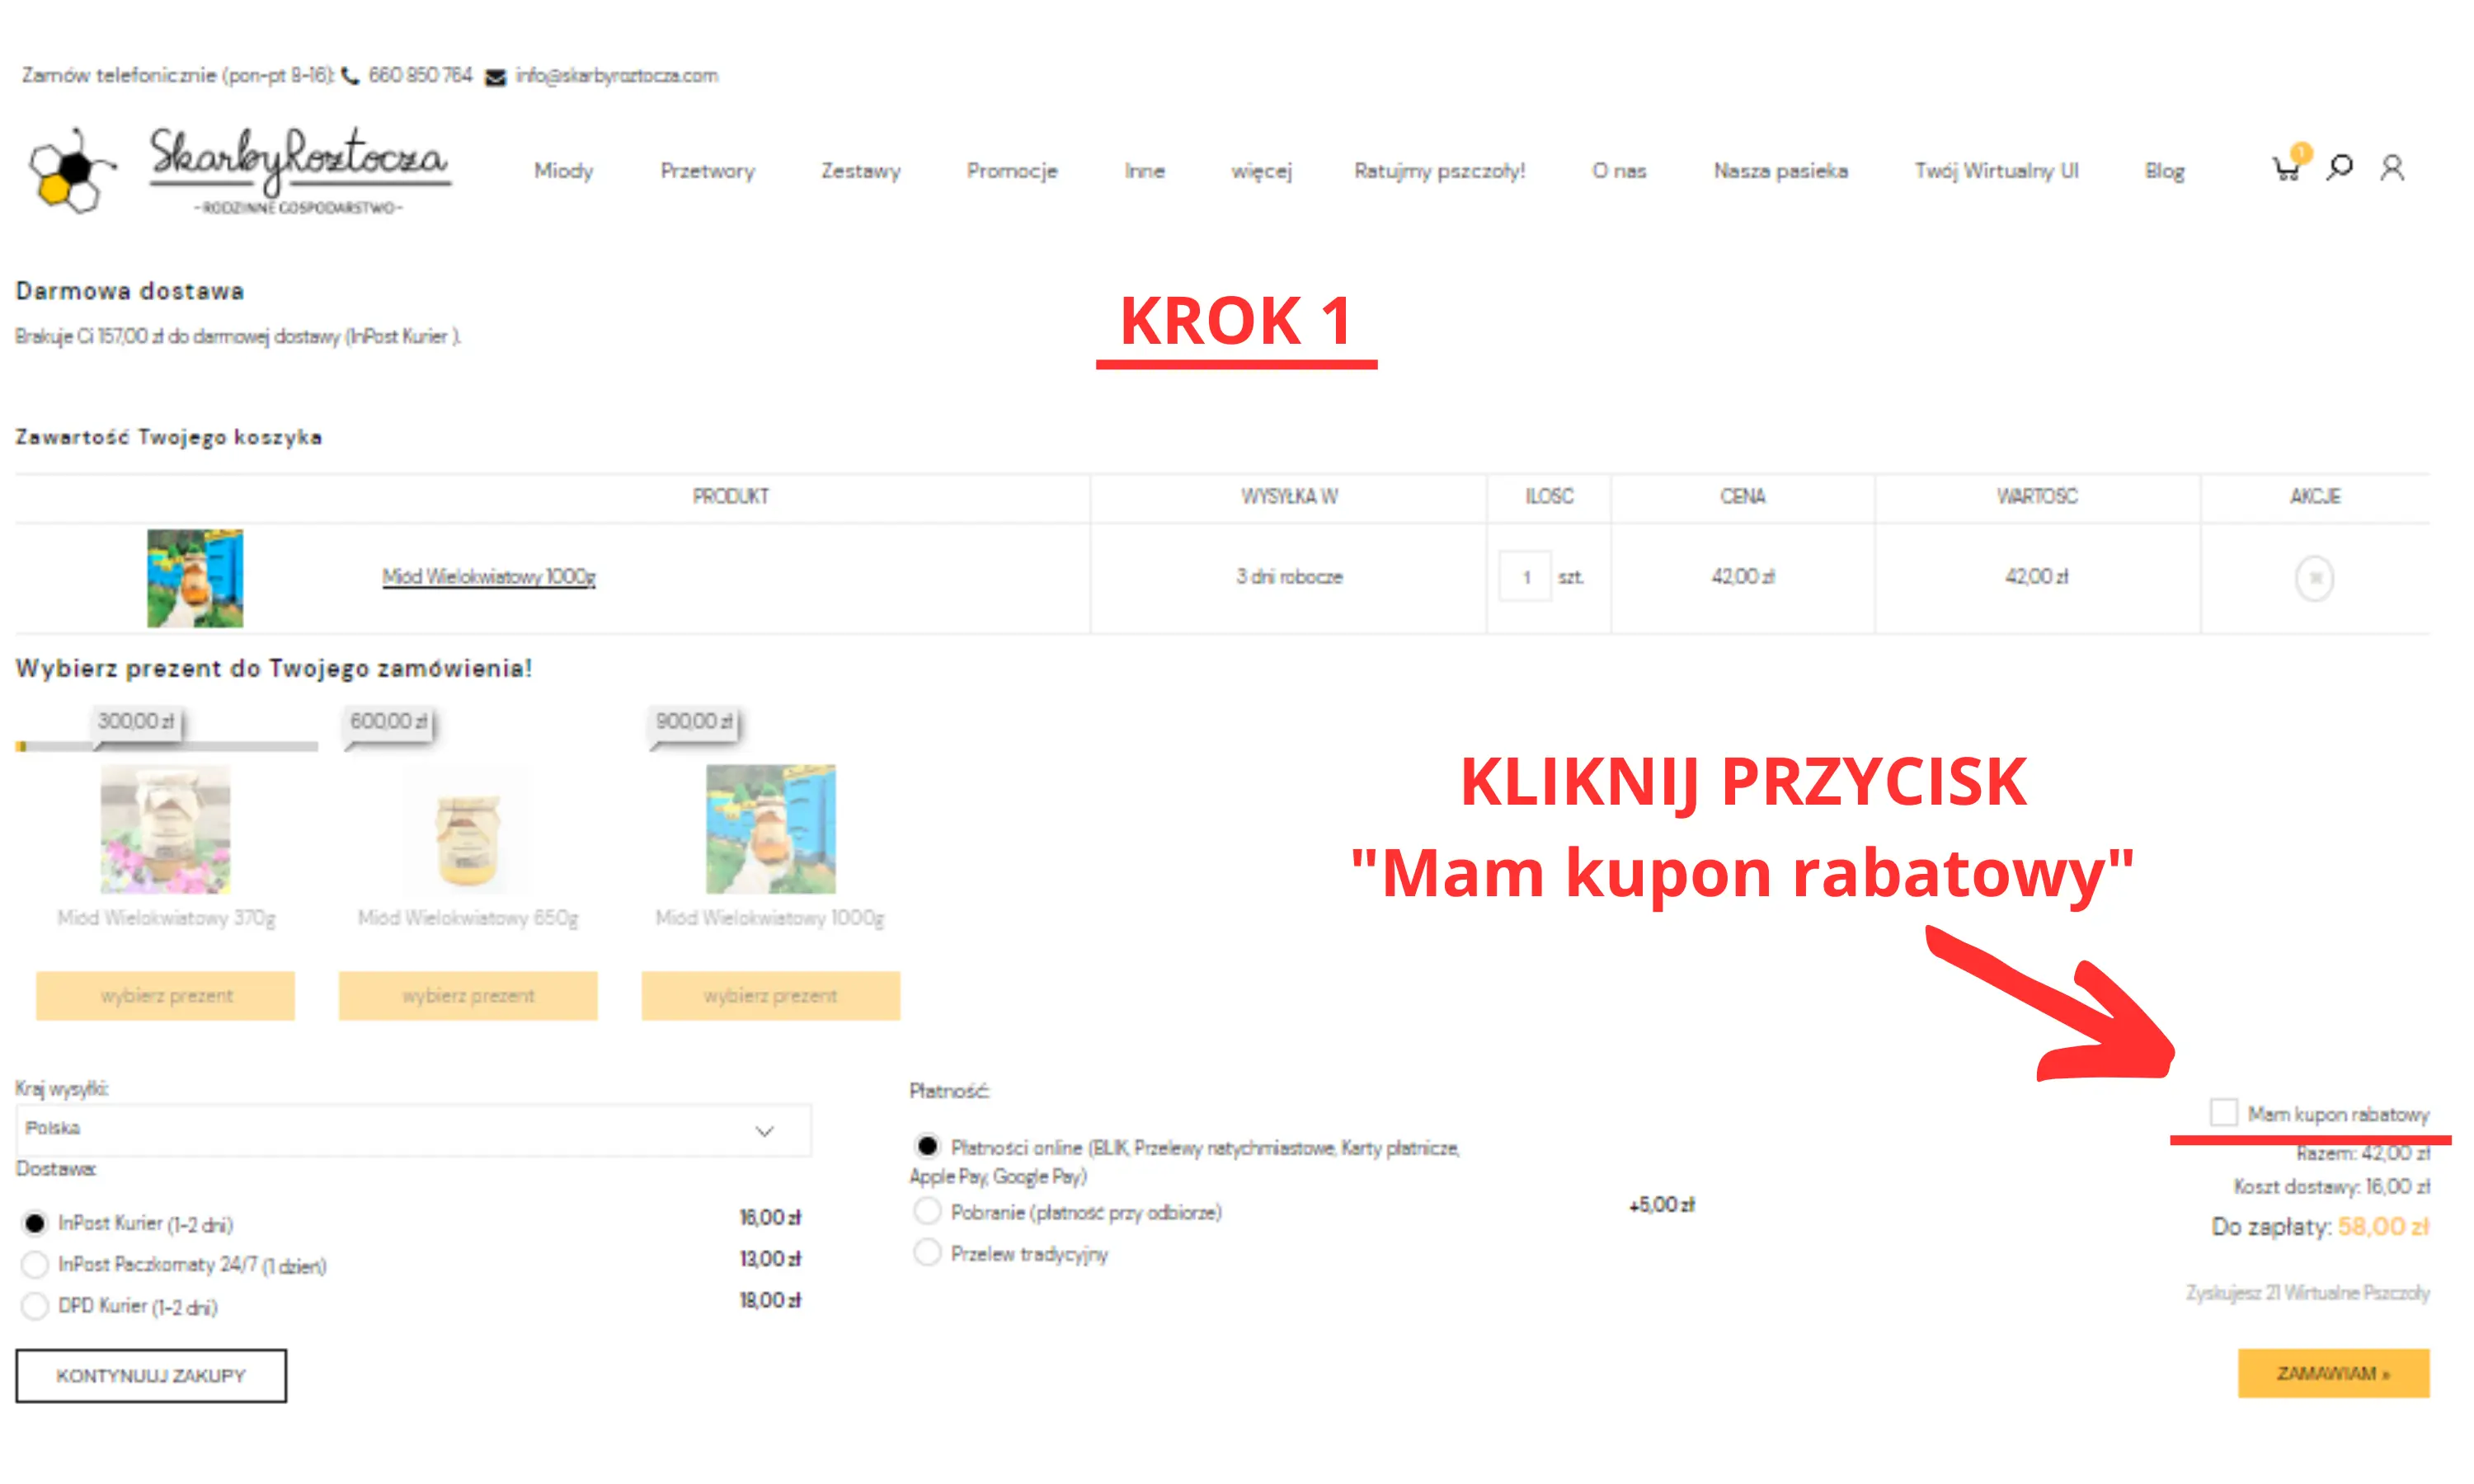The height and width of the screenshot is (1484, 2474).
Task: Go to Ratujmy pszczoły! page
Action: tap(1439, 171)
